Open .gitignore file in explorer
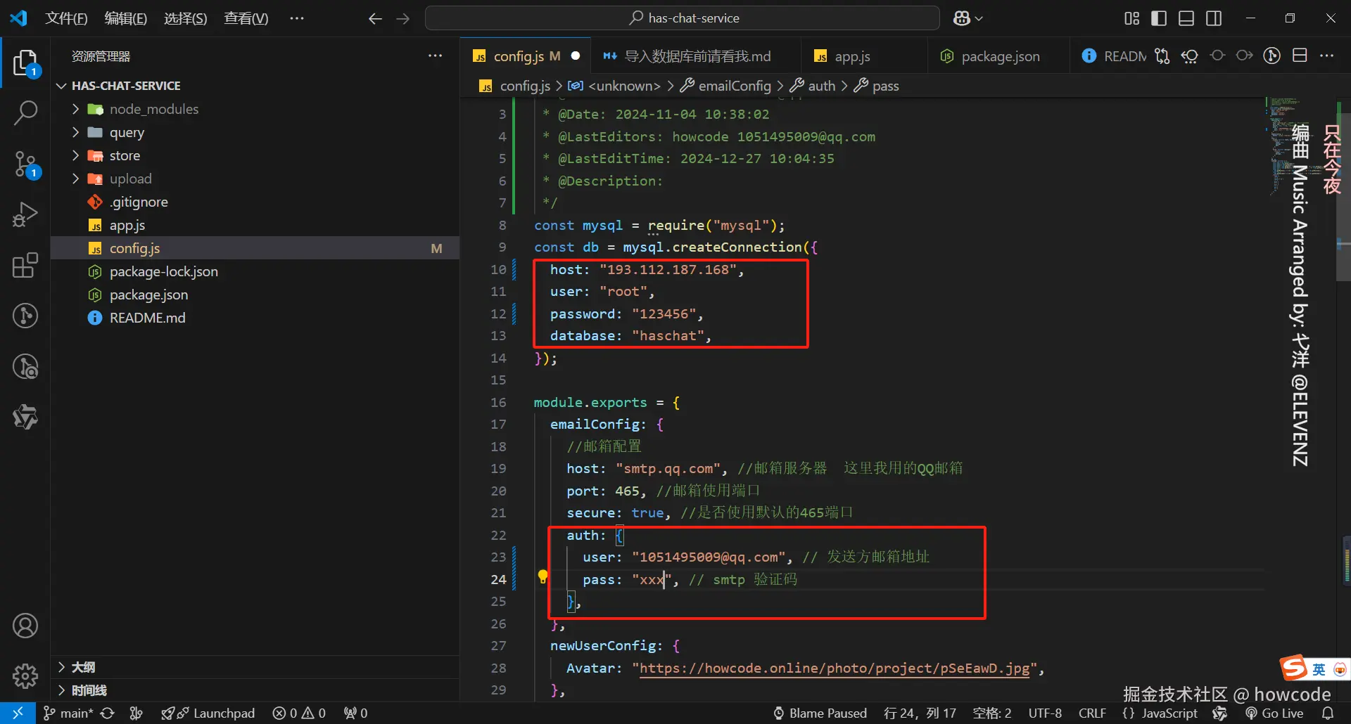The width and height of the screenshot is (1351, 724). pyautogui.click(x=255, y=202)
